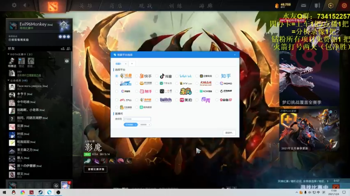This screenshot has width=350, height=196.
Task: Click the friend requests icon beside add friend
Action: click(x=68, y=48)
